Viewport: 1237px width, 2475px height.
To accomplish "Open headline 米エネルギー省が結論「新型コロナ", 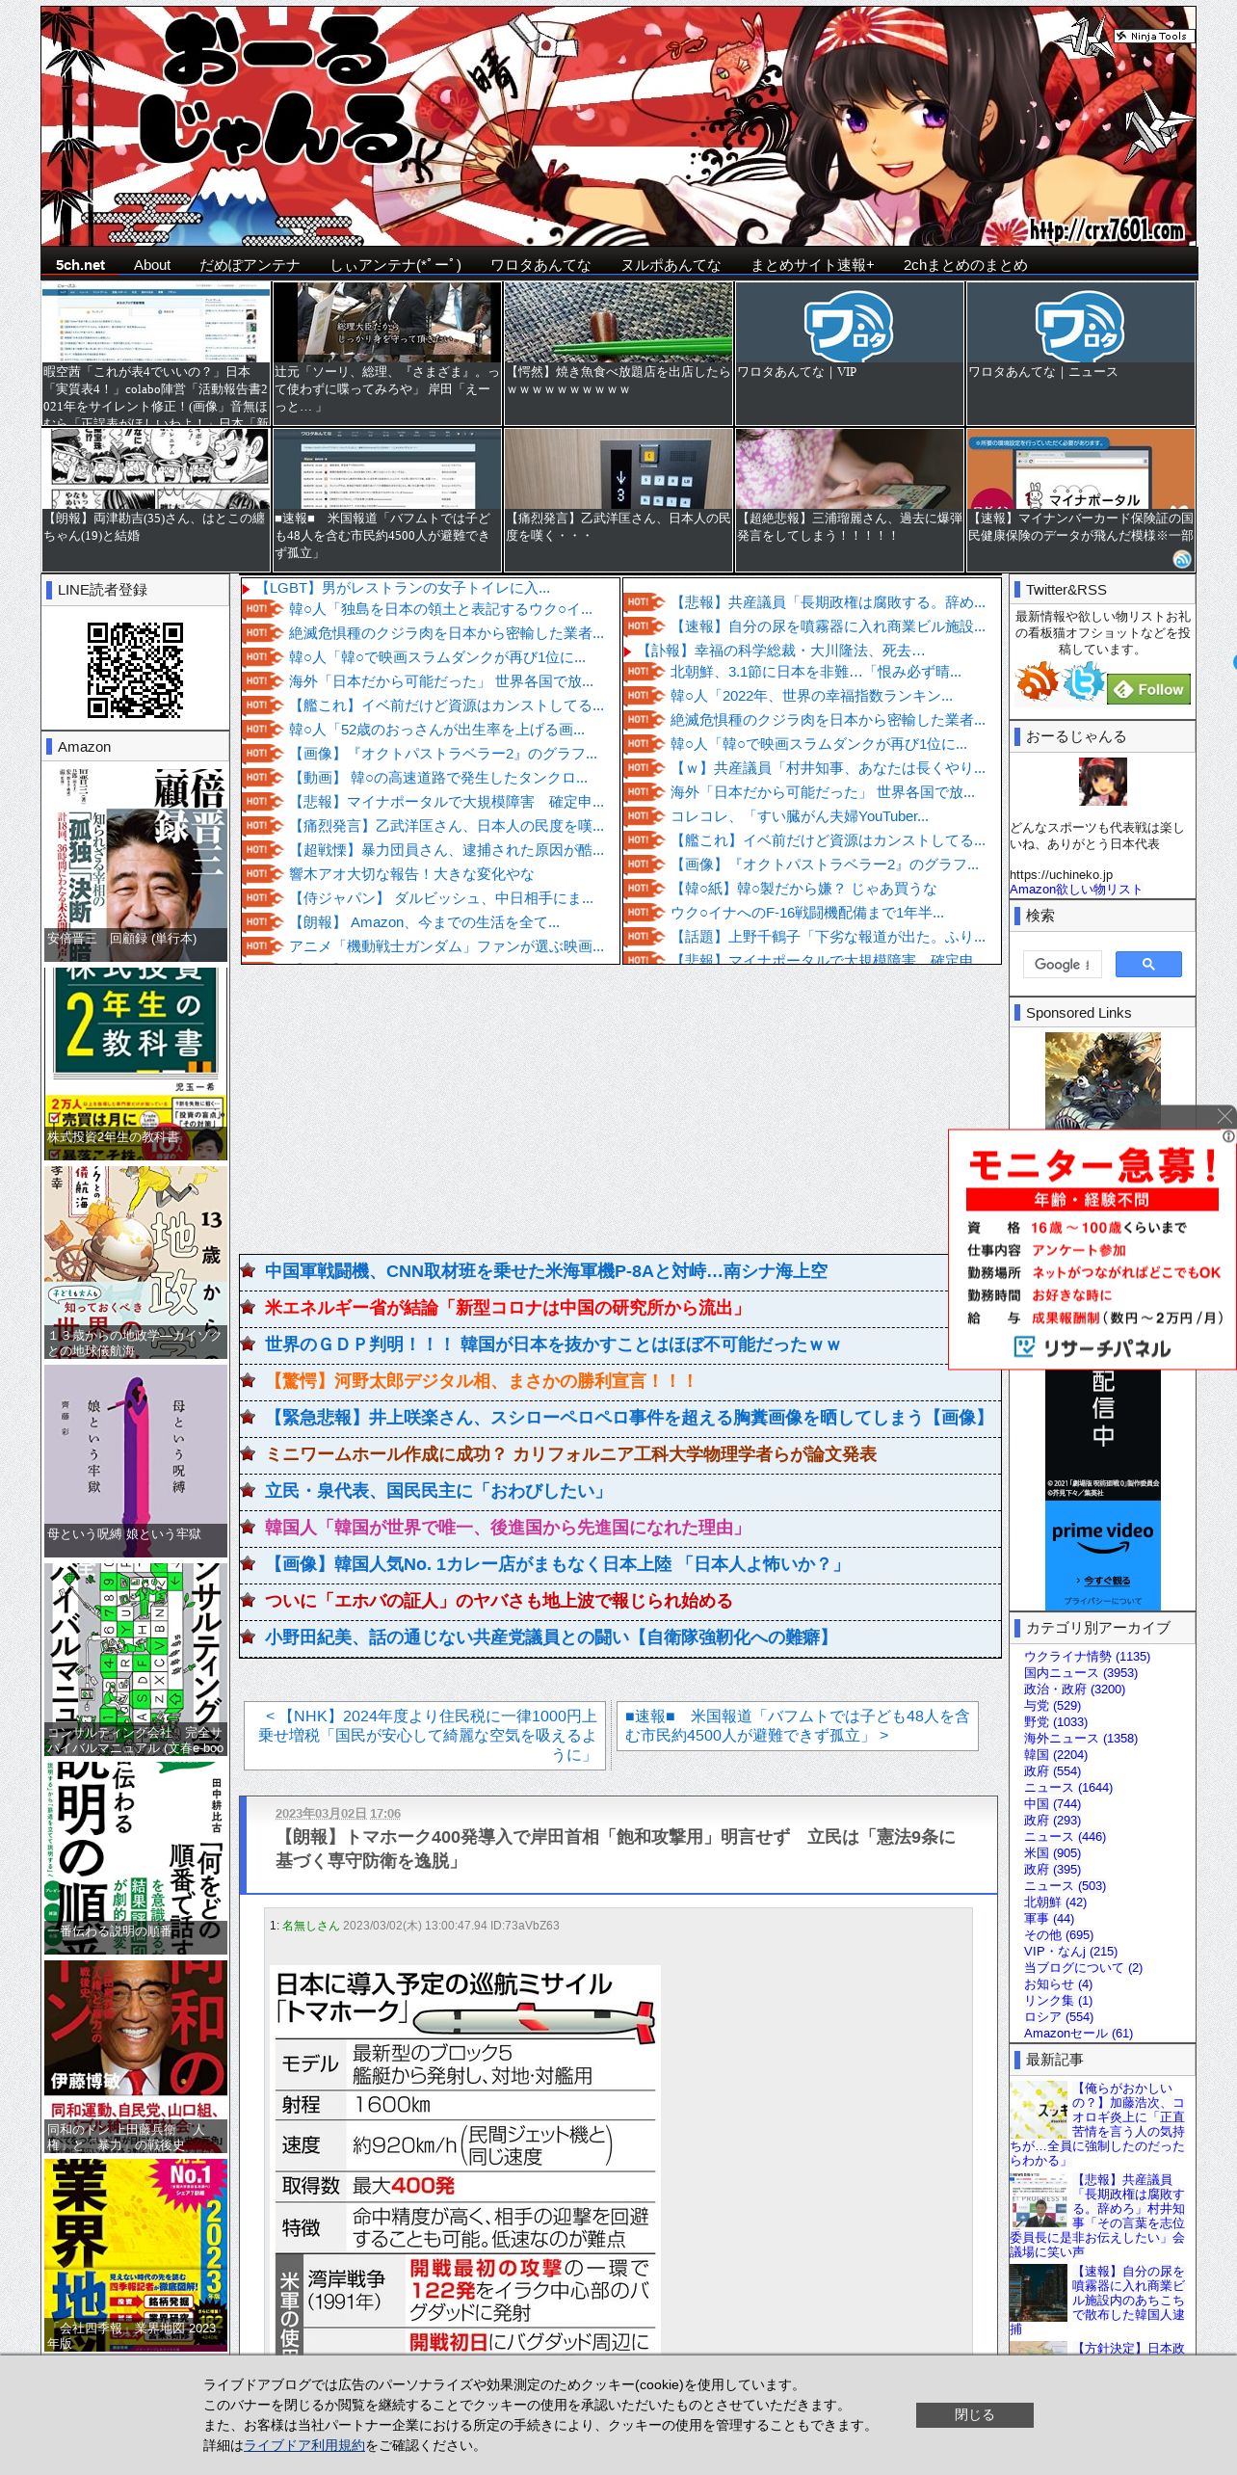I will [506, 1308].
